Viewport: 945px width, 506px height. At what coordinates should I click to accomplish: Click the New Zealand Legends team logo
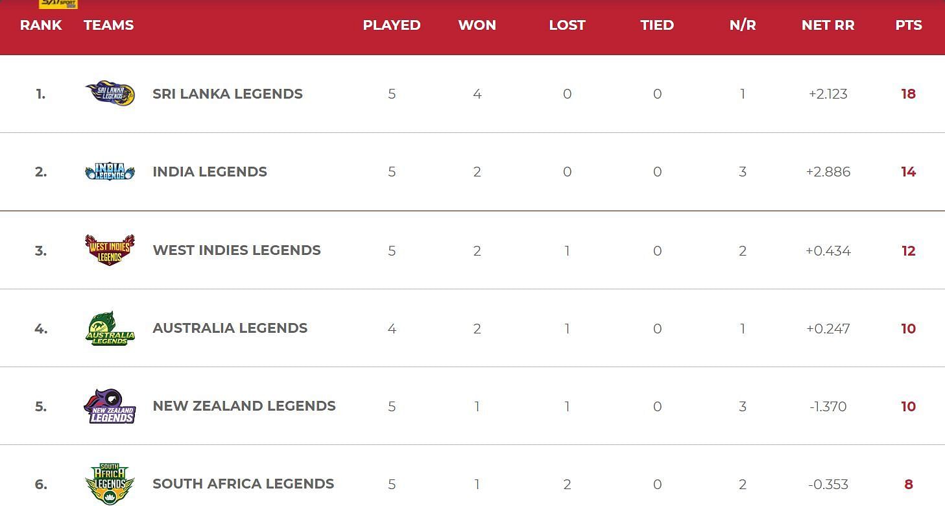(x=110, y=407)
